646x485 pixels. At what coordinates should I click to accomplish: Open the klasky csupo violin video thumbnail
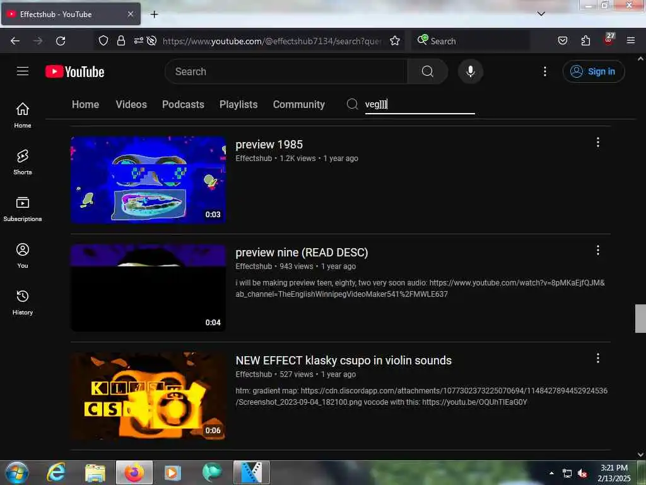(x=148, y=396)
